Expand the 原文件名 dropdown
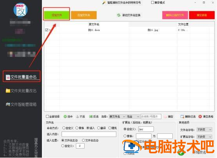 [x=118, y=117]
